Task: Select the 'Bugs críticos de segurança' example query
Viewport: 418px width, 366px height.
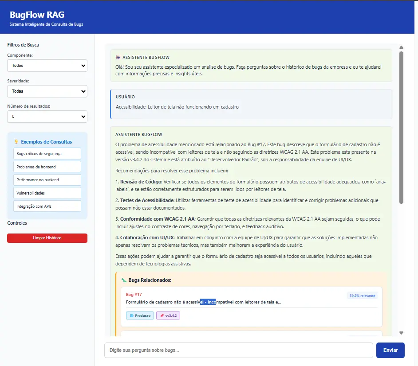Action: [x=47, y=154]
